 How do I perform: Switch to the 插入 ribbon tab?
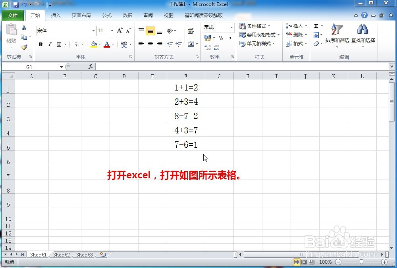pos(56,15)
